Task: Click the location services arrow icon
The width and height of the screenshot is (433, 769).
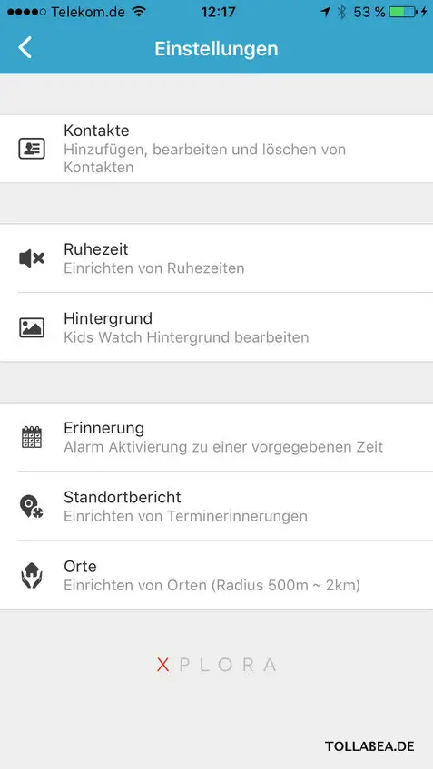Action: point(325,12)
